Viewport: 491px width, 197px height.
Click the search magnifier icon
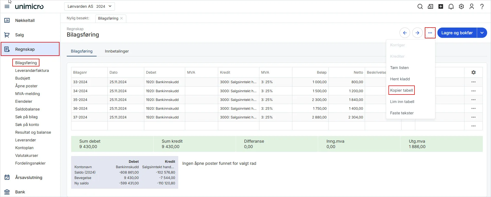[x=420, y=6]
